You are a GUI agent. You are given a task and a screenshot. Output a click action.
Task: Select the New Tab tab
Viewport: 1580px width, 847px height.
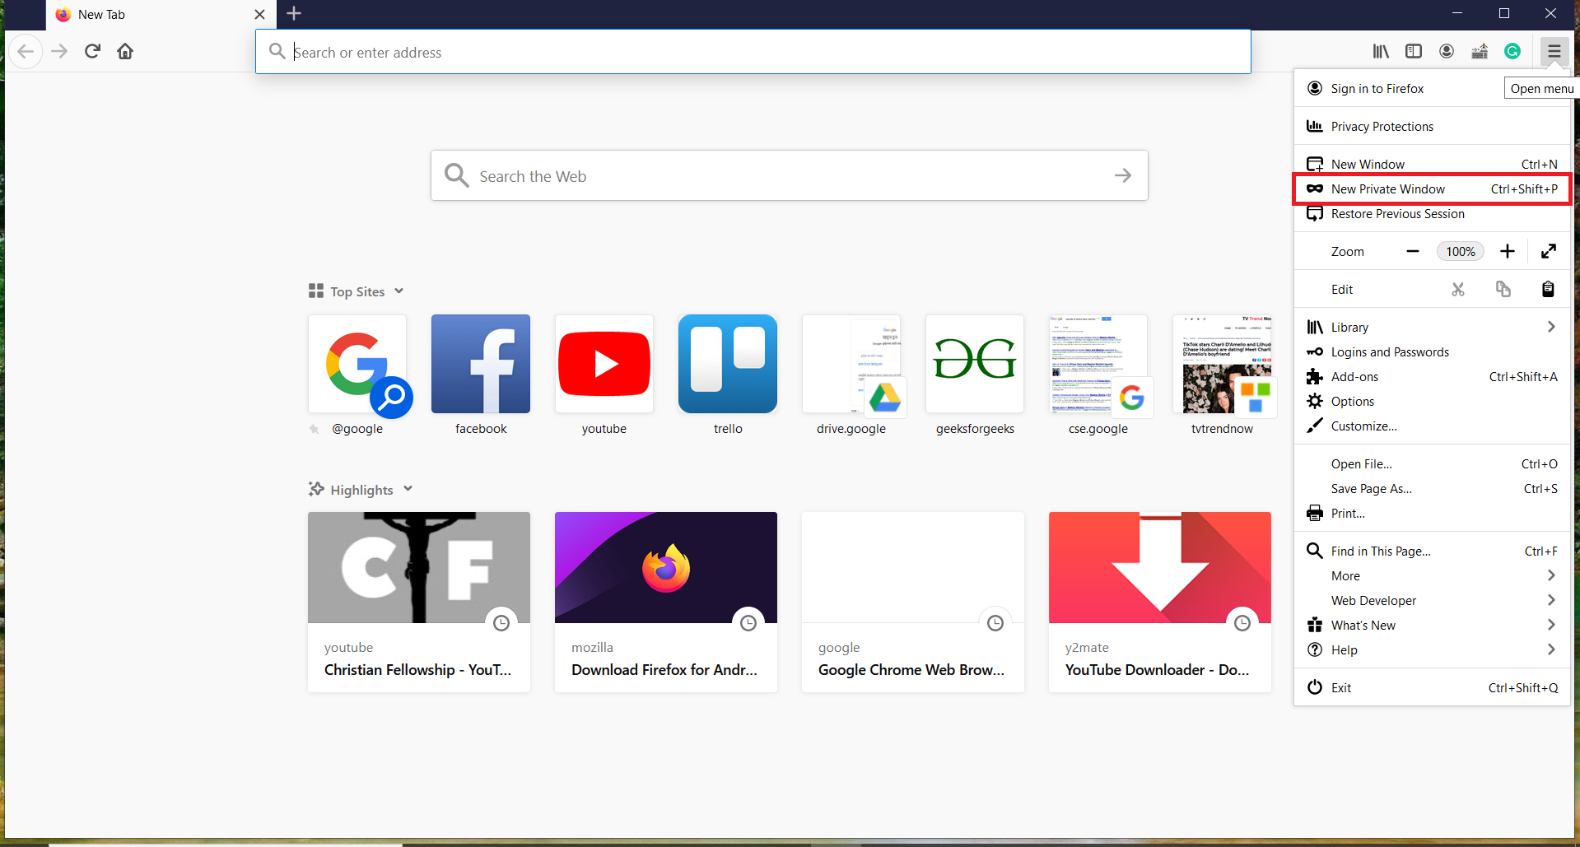pos(161,14)
